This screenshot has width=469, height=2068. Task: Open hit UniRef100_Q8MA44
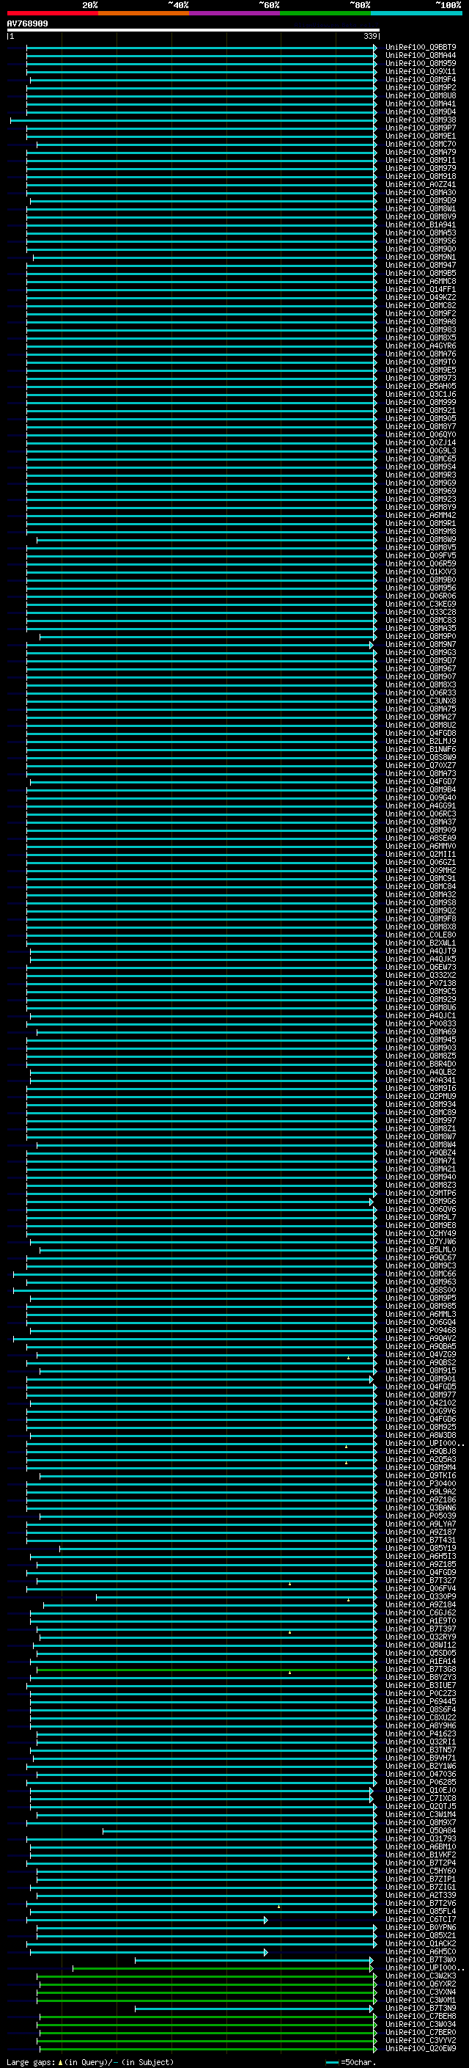coord(420,56)
